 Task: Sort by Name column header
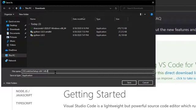(33, 19)
